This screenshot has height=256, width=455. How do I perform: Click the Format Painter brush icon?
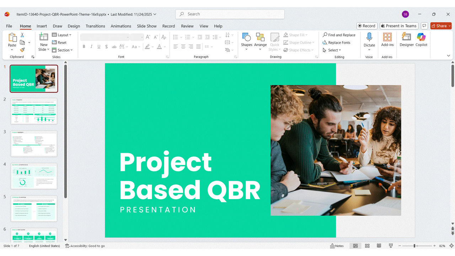tap(22, 50)
